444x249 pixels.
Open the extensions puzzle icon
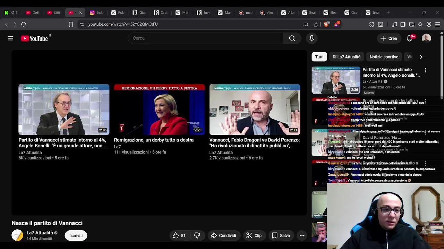tap(372, 24)
